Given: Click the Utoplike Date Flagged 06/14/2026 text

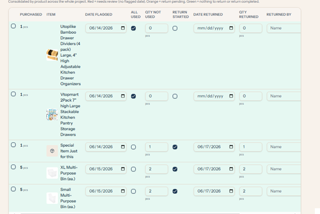Looking at the screenshot, I should (x=101, y=28).
